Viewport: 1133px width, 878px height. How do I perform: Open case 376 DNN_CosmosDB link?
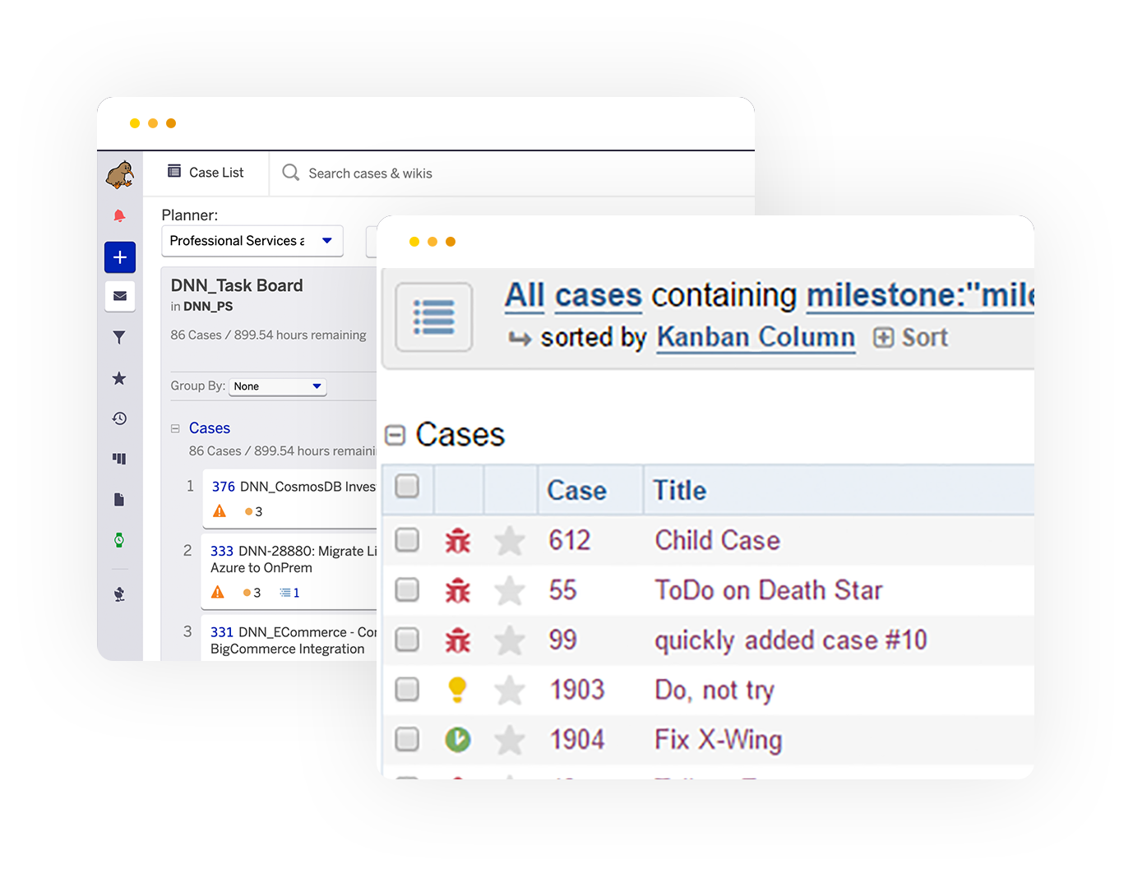click(x=223, y=487)
